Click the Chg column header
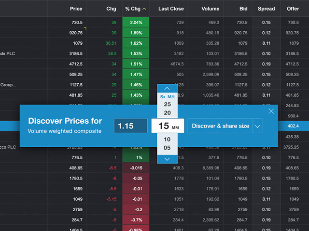The image size is (309, 231). click(x=111, y=9)
